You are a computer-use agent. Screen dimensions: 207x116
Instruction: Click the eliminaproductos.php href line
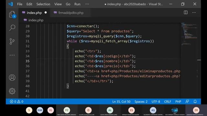pyautogui.click(x=127, y=71)
